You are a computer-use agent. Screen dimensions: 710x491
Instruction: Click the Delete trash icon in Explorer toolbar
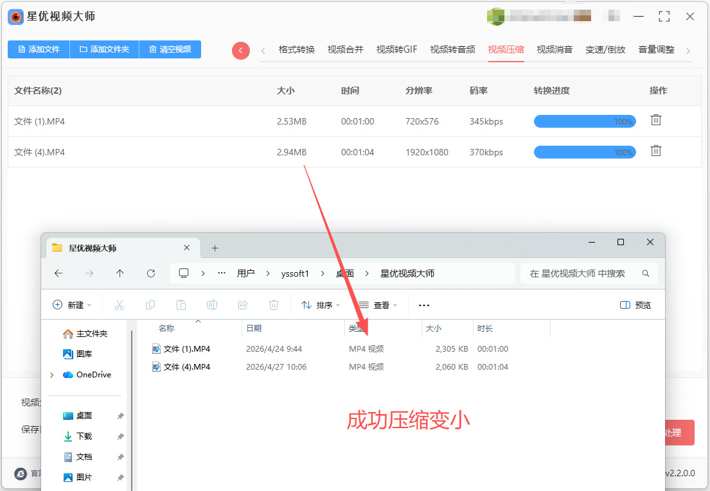(274, 305)
